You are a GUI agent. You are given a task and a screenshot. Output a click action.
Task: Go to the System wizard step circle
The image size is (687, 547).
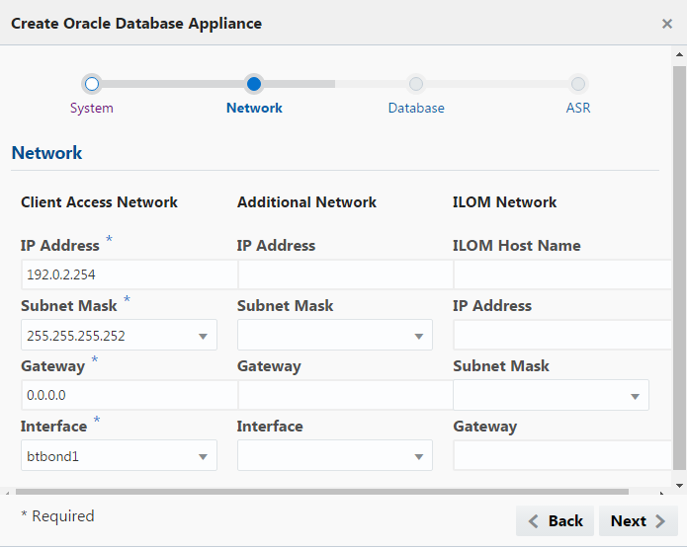[x=92, y=84]
